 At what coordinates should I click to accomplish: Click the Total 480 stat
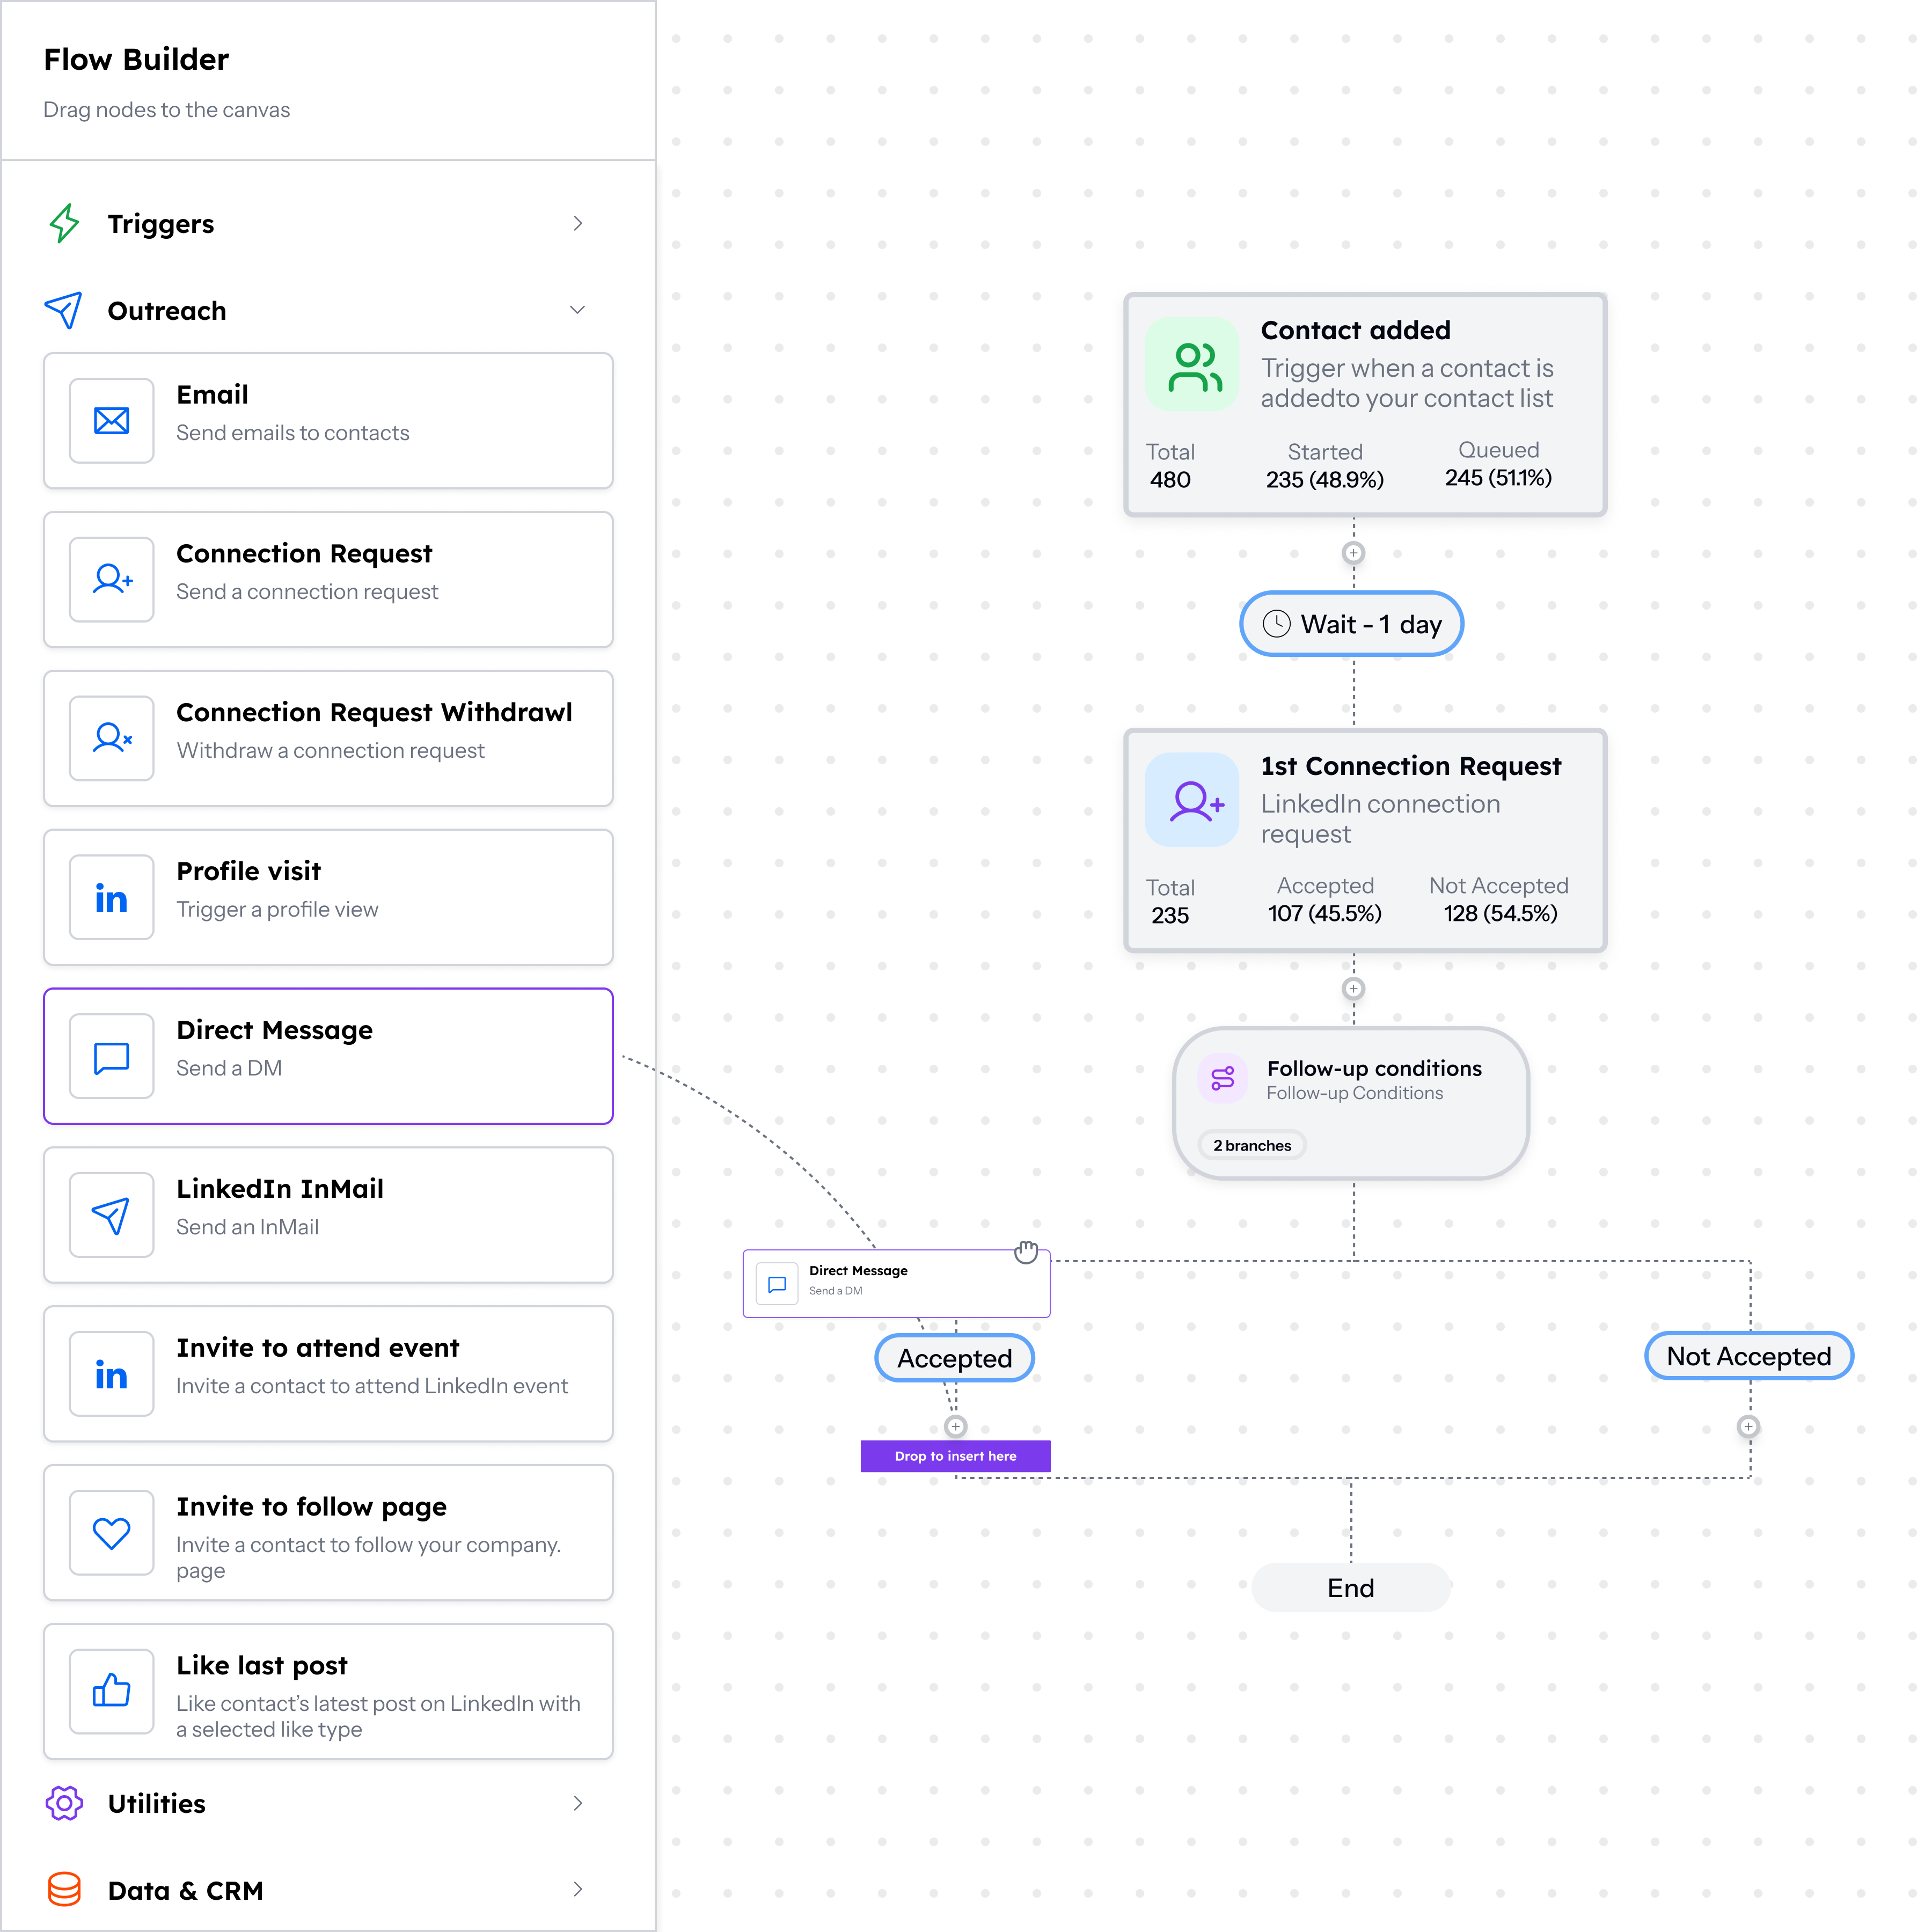[x=1170, y=466]
